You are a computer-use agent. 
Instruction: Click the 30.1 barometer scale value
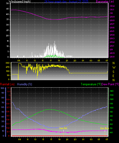112,10
